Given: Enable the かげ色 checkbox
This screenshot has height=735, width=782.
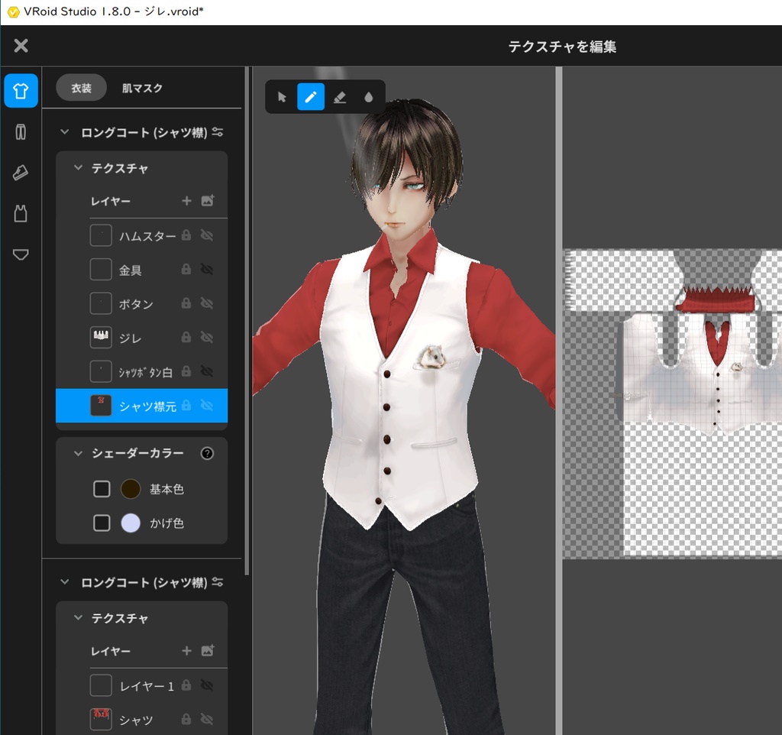Looking at the screenshot, I should (x=102, y=523).
